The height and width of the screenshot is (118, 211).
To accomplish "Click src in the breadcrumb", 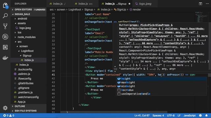I will pos(52,10).
